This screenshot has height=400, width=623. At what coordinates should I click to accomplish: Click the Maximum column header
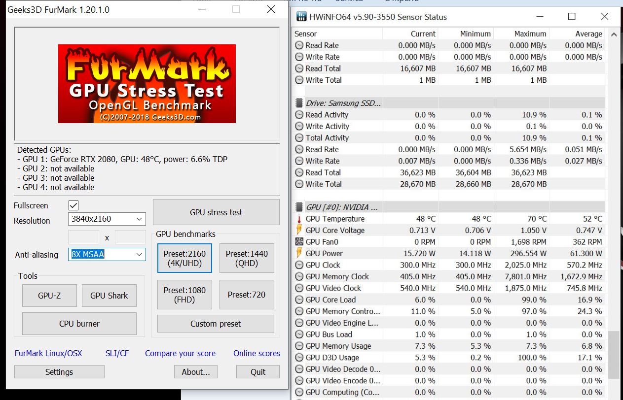pos(521,33)
